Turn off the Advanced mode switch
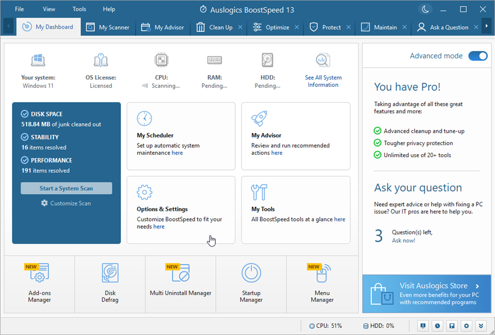 point(478,56)
